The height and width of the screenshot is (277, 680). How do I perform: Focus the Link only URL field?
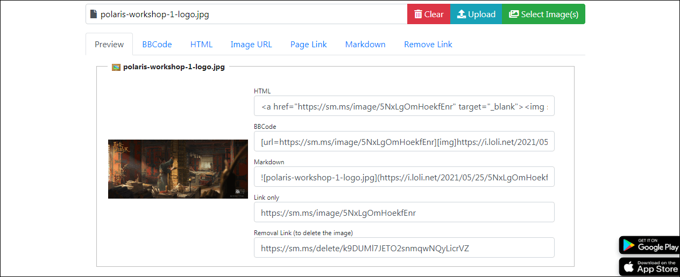[404, 213]
